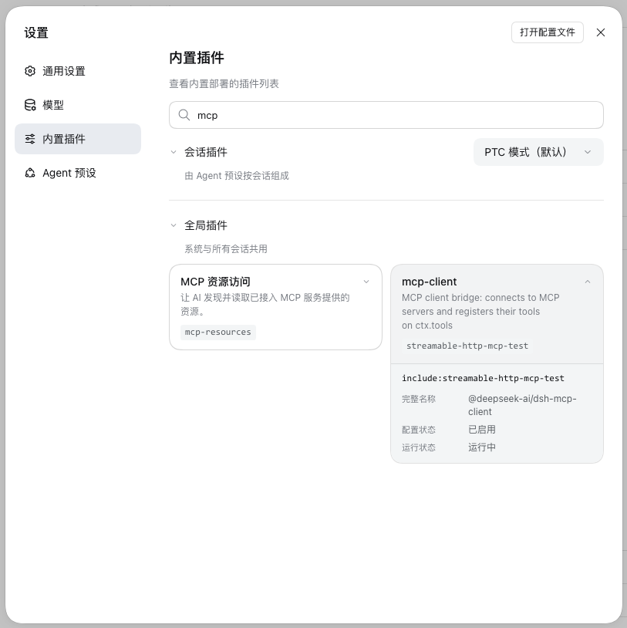
Task: Select the 内置插件 sidebar tab
Action: tap(78, 139)
